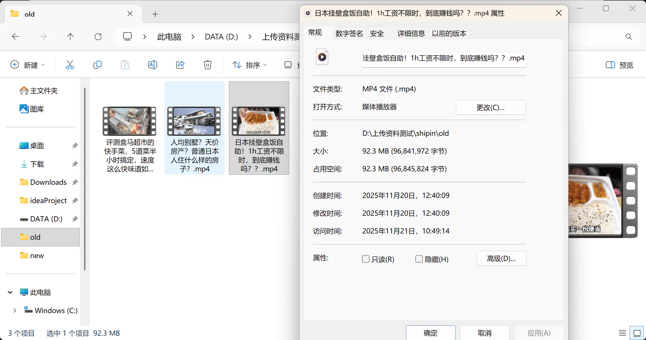646x340 pixels.
Task: Edit the file name text field
Action: [444, 58]
